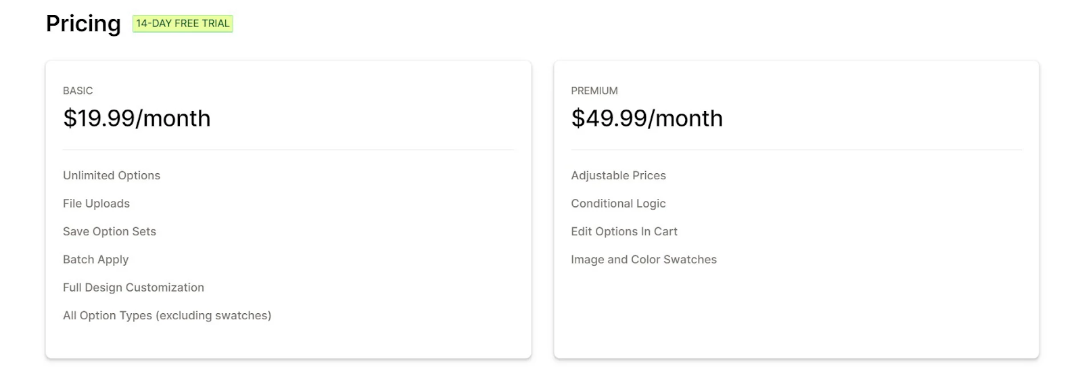
Task: Click Full Design Customization feature
Action: pos(133,287)
